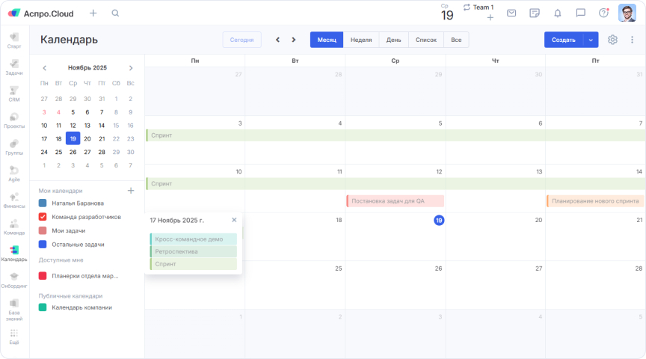Open the База знаний section in sidebar
This screenshot has height=359, width=646.
point(14,310)
